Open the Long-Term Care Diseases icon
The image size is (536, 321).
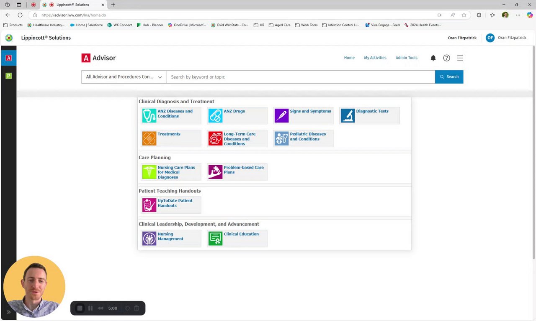(x=215, y=138)
